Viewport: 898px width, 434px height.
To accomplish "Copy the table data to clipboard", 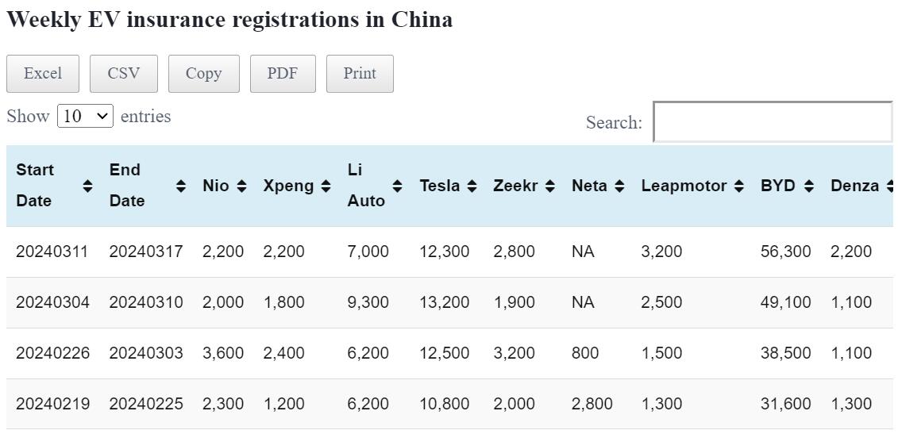I will click(x=203, y=73).
